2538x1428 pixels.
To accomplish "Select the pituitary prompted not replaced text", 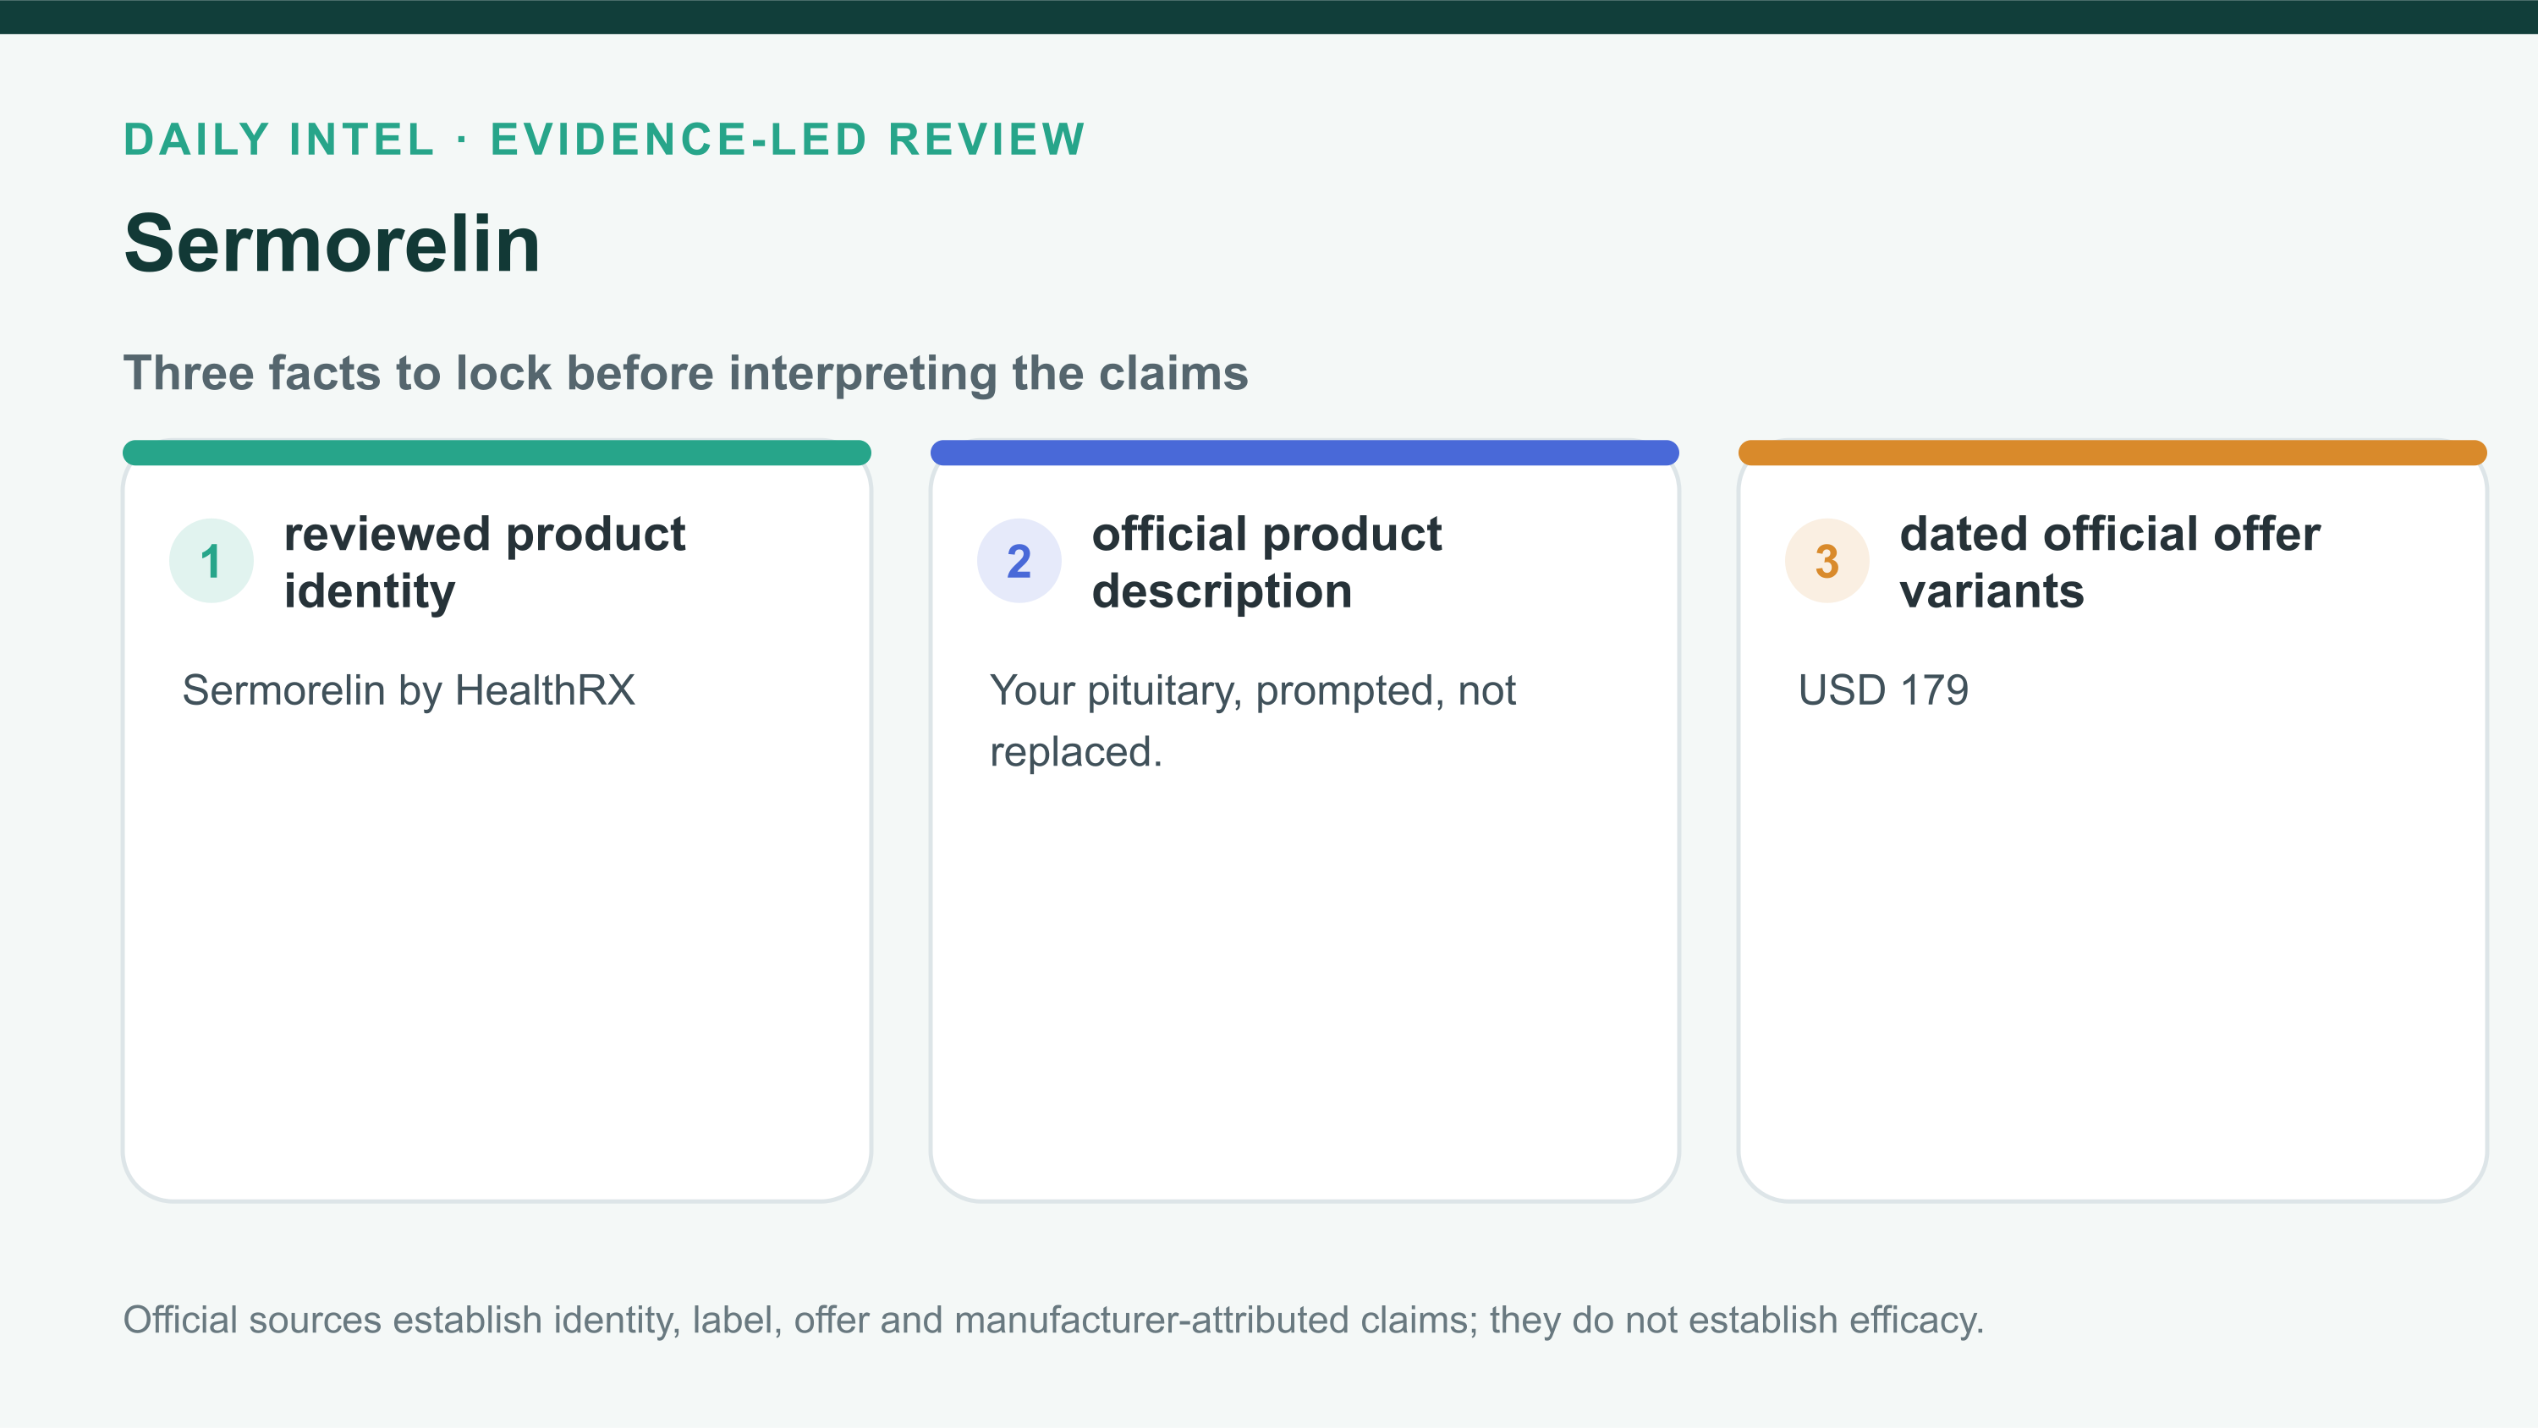I will [1252, 721].
